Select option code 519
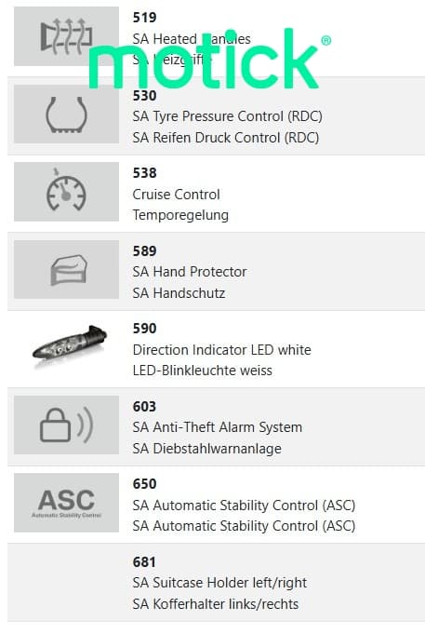This screenshot has height=634, width=425. pyautogui.click(x=144, y=18)
